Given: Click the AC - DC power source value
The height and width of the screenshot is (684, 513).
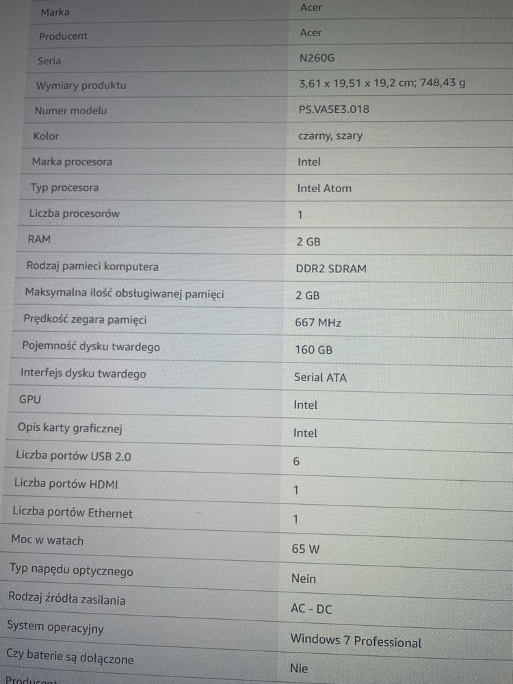Looking at the screenshot, I should (311, 608).
